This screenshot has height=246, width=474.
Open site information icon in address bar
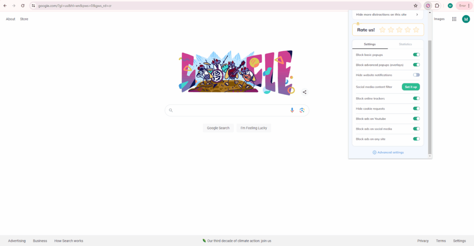pos(33,6)
